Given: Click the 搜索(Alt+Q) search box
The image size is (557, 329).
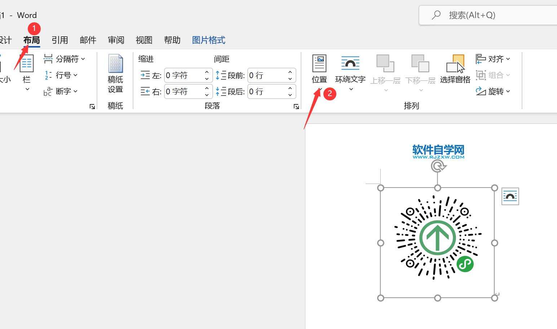Looking at the screenshot, I should (488, 15).
